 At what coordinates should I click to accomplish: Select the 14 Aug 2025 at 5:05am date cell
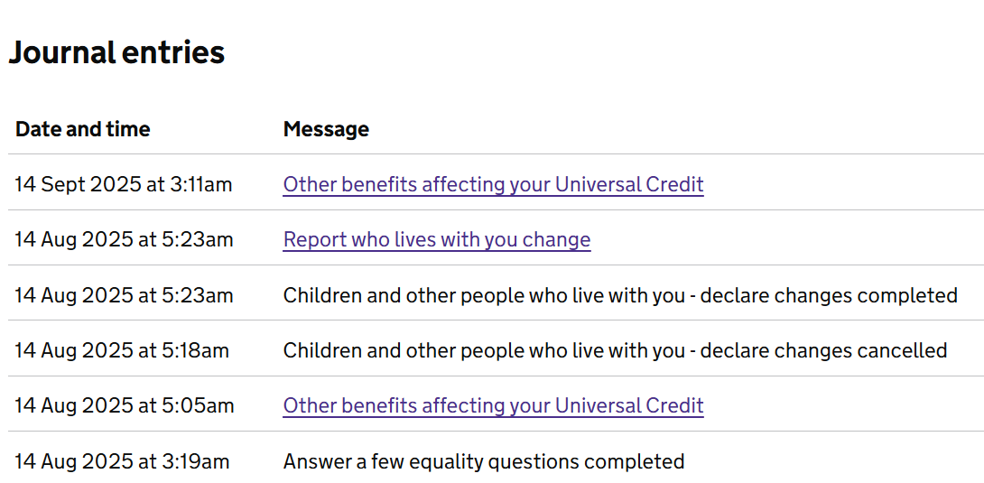click(125, 405)
